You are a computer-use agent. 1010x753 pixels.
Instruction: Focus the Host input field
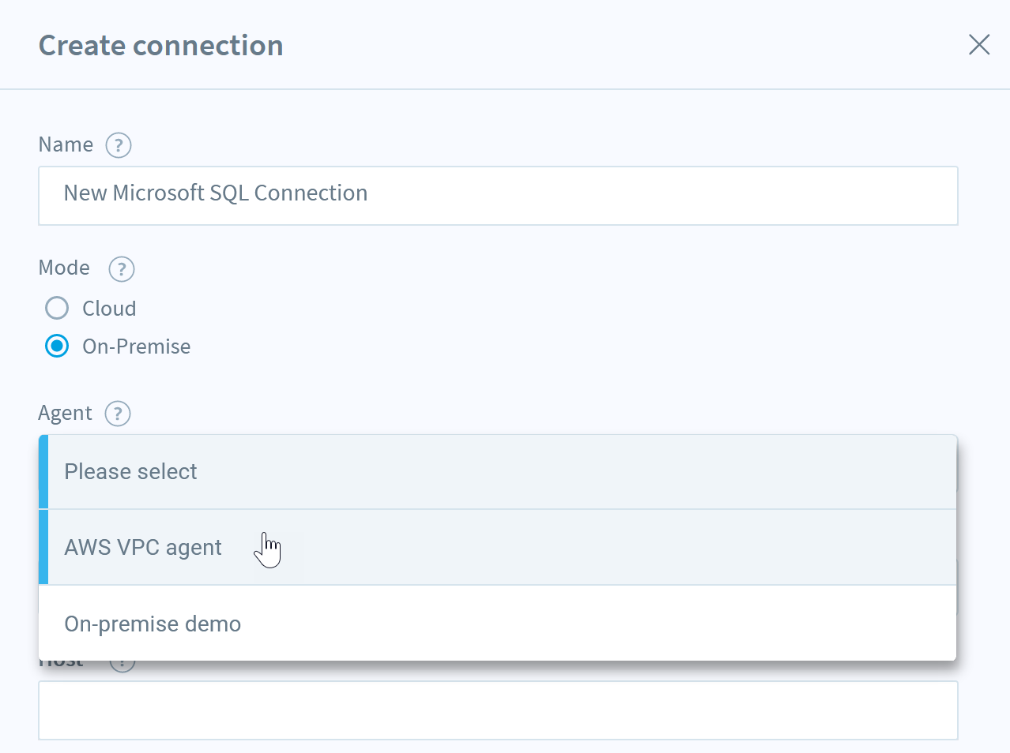(498, 710)
